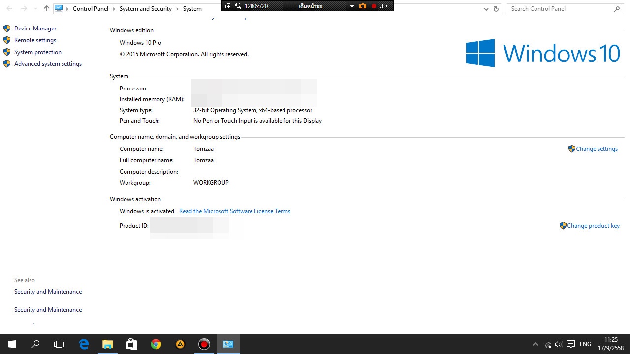The image size is (630, 354).
Task: Select the 1280x720 resolution label
Action: pos(256,6)
